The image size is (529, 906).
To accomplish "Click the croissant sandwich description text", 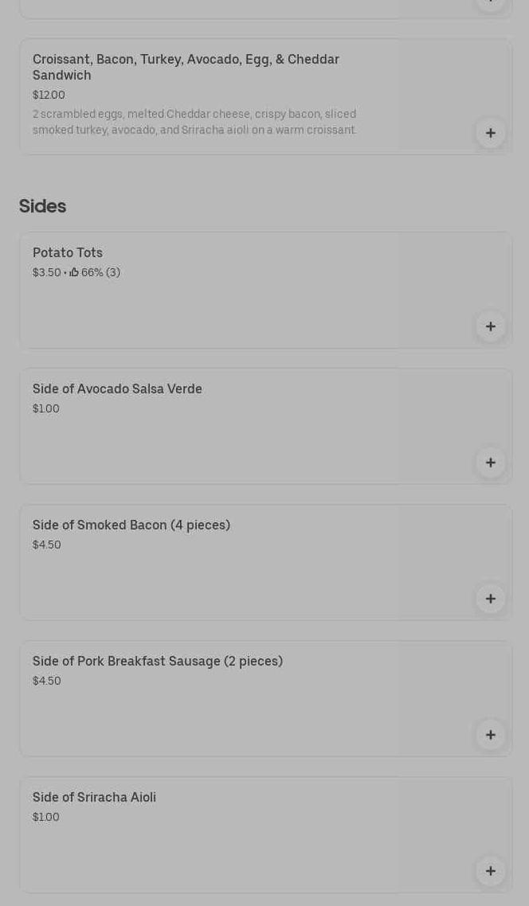I will [x=194, y=122].
